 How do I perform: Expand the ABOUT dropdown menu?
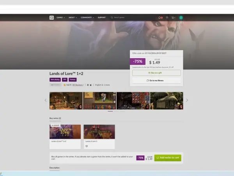(x=73, y=18)
